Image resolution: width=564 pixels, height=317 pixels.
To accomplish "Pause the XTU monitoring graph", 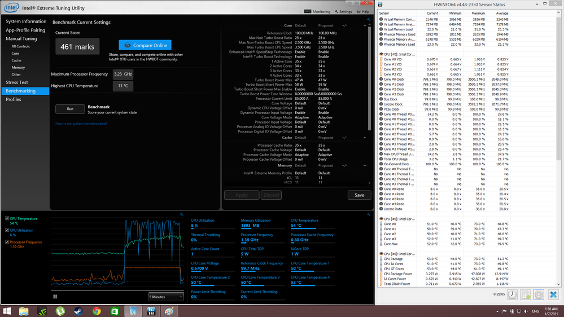I will pos(55,297).
